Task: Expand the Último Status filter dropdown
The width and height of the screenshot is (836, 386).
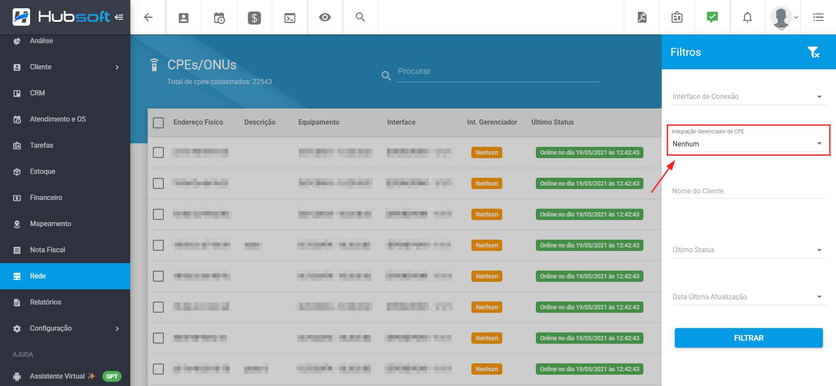Action: 748,250
